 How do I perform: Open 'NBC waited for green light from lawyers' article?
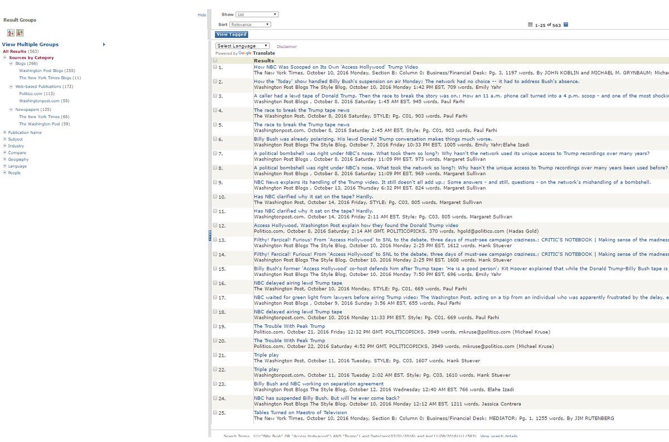coord(461,298)
